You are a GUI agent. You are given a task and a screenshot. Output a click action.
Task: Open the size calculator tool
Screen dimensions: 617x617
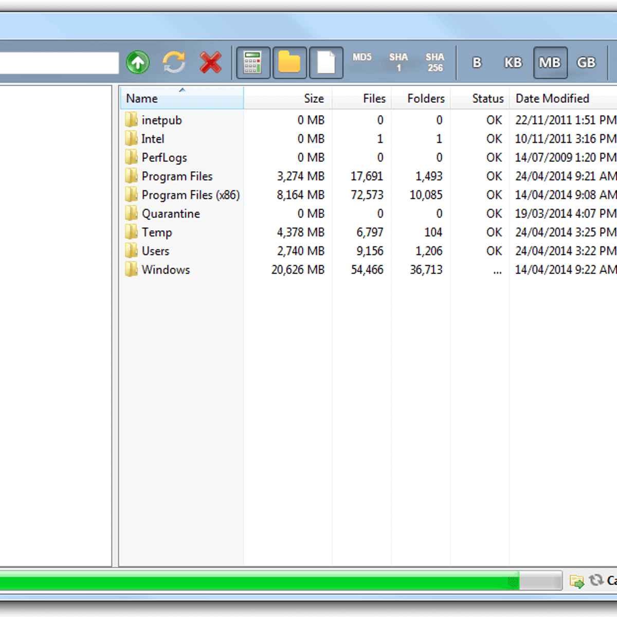click(252, 62)
